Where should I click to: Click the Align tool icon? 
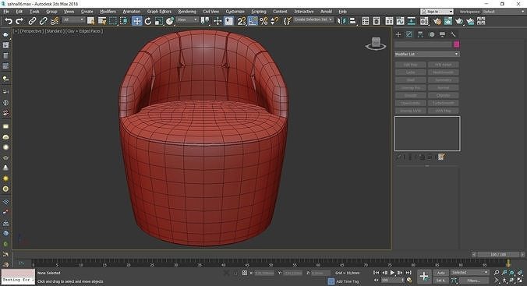[x=352, y=21]
